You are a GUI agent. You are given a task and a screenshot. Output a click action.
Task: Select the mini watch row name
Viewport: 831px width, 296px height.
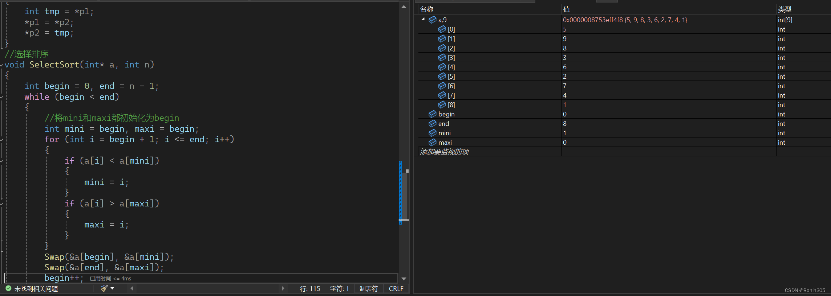point(444,133)
